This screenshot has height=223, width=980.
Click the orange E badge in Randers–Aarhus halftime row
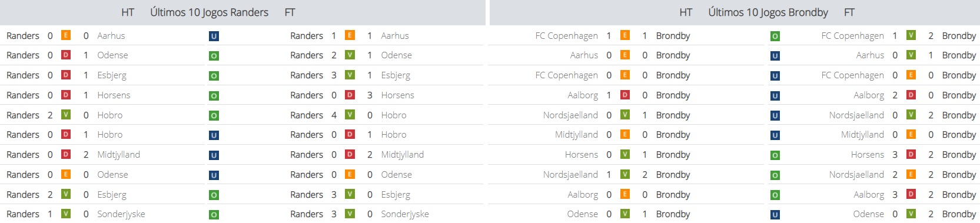pos(66,35)
